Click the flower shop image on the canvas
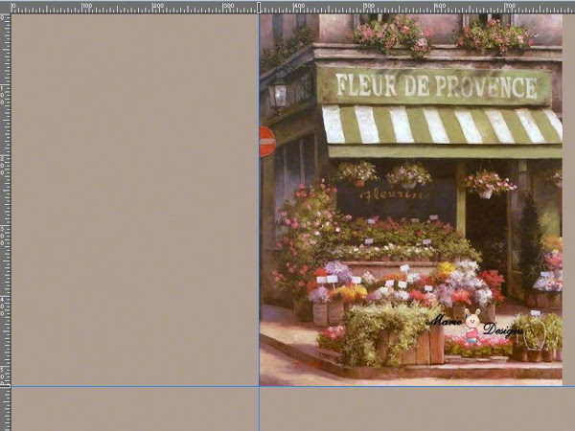 411,200
